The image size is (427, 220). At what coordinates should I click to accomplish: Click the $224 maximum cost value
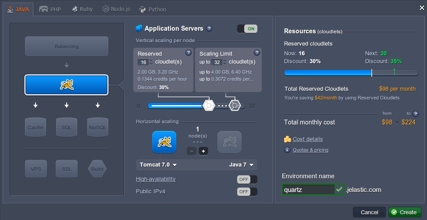(x=409, y=122)
